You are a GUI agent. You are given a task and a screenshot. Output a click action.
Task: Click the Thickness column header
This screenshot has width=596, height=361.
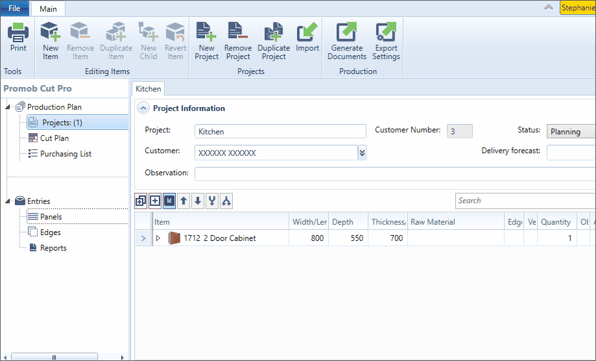[x=388, y=222]
